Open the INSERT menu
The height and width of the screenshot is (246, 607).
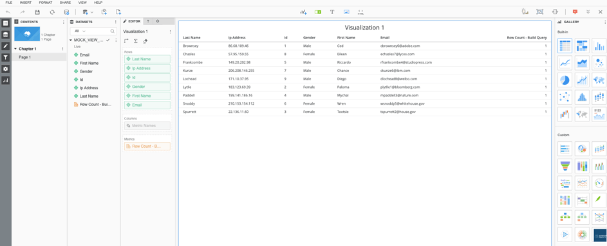26,3
